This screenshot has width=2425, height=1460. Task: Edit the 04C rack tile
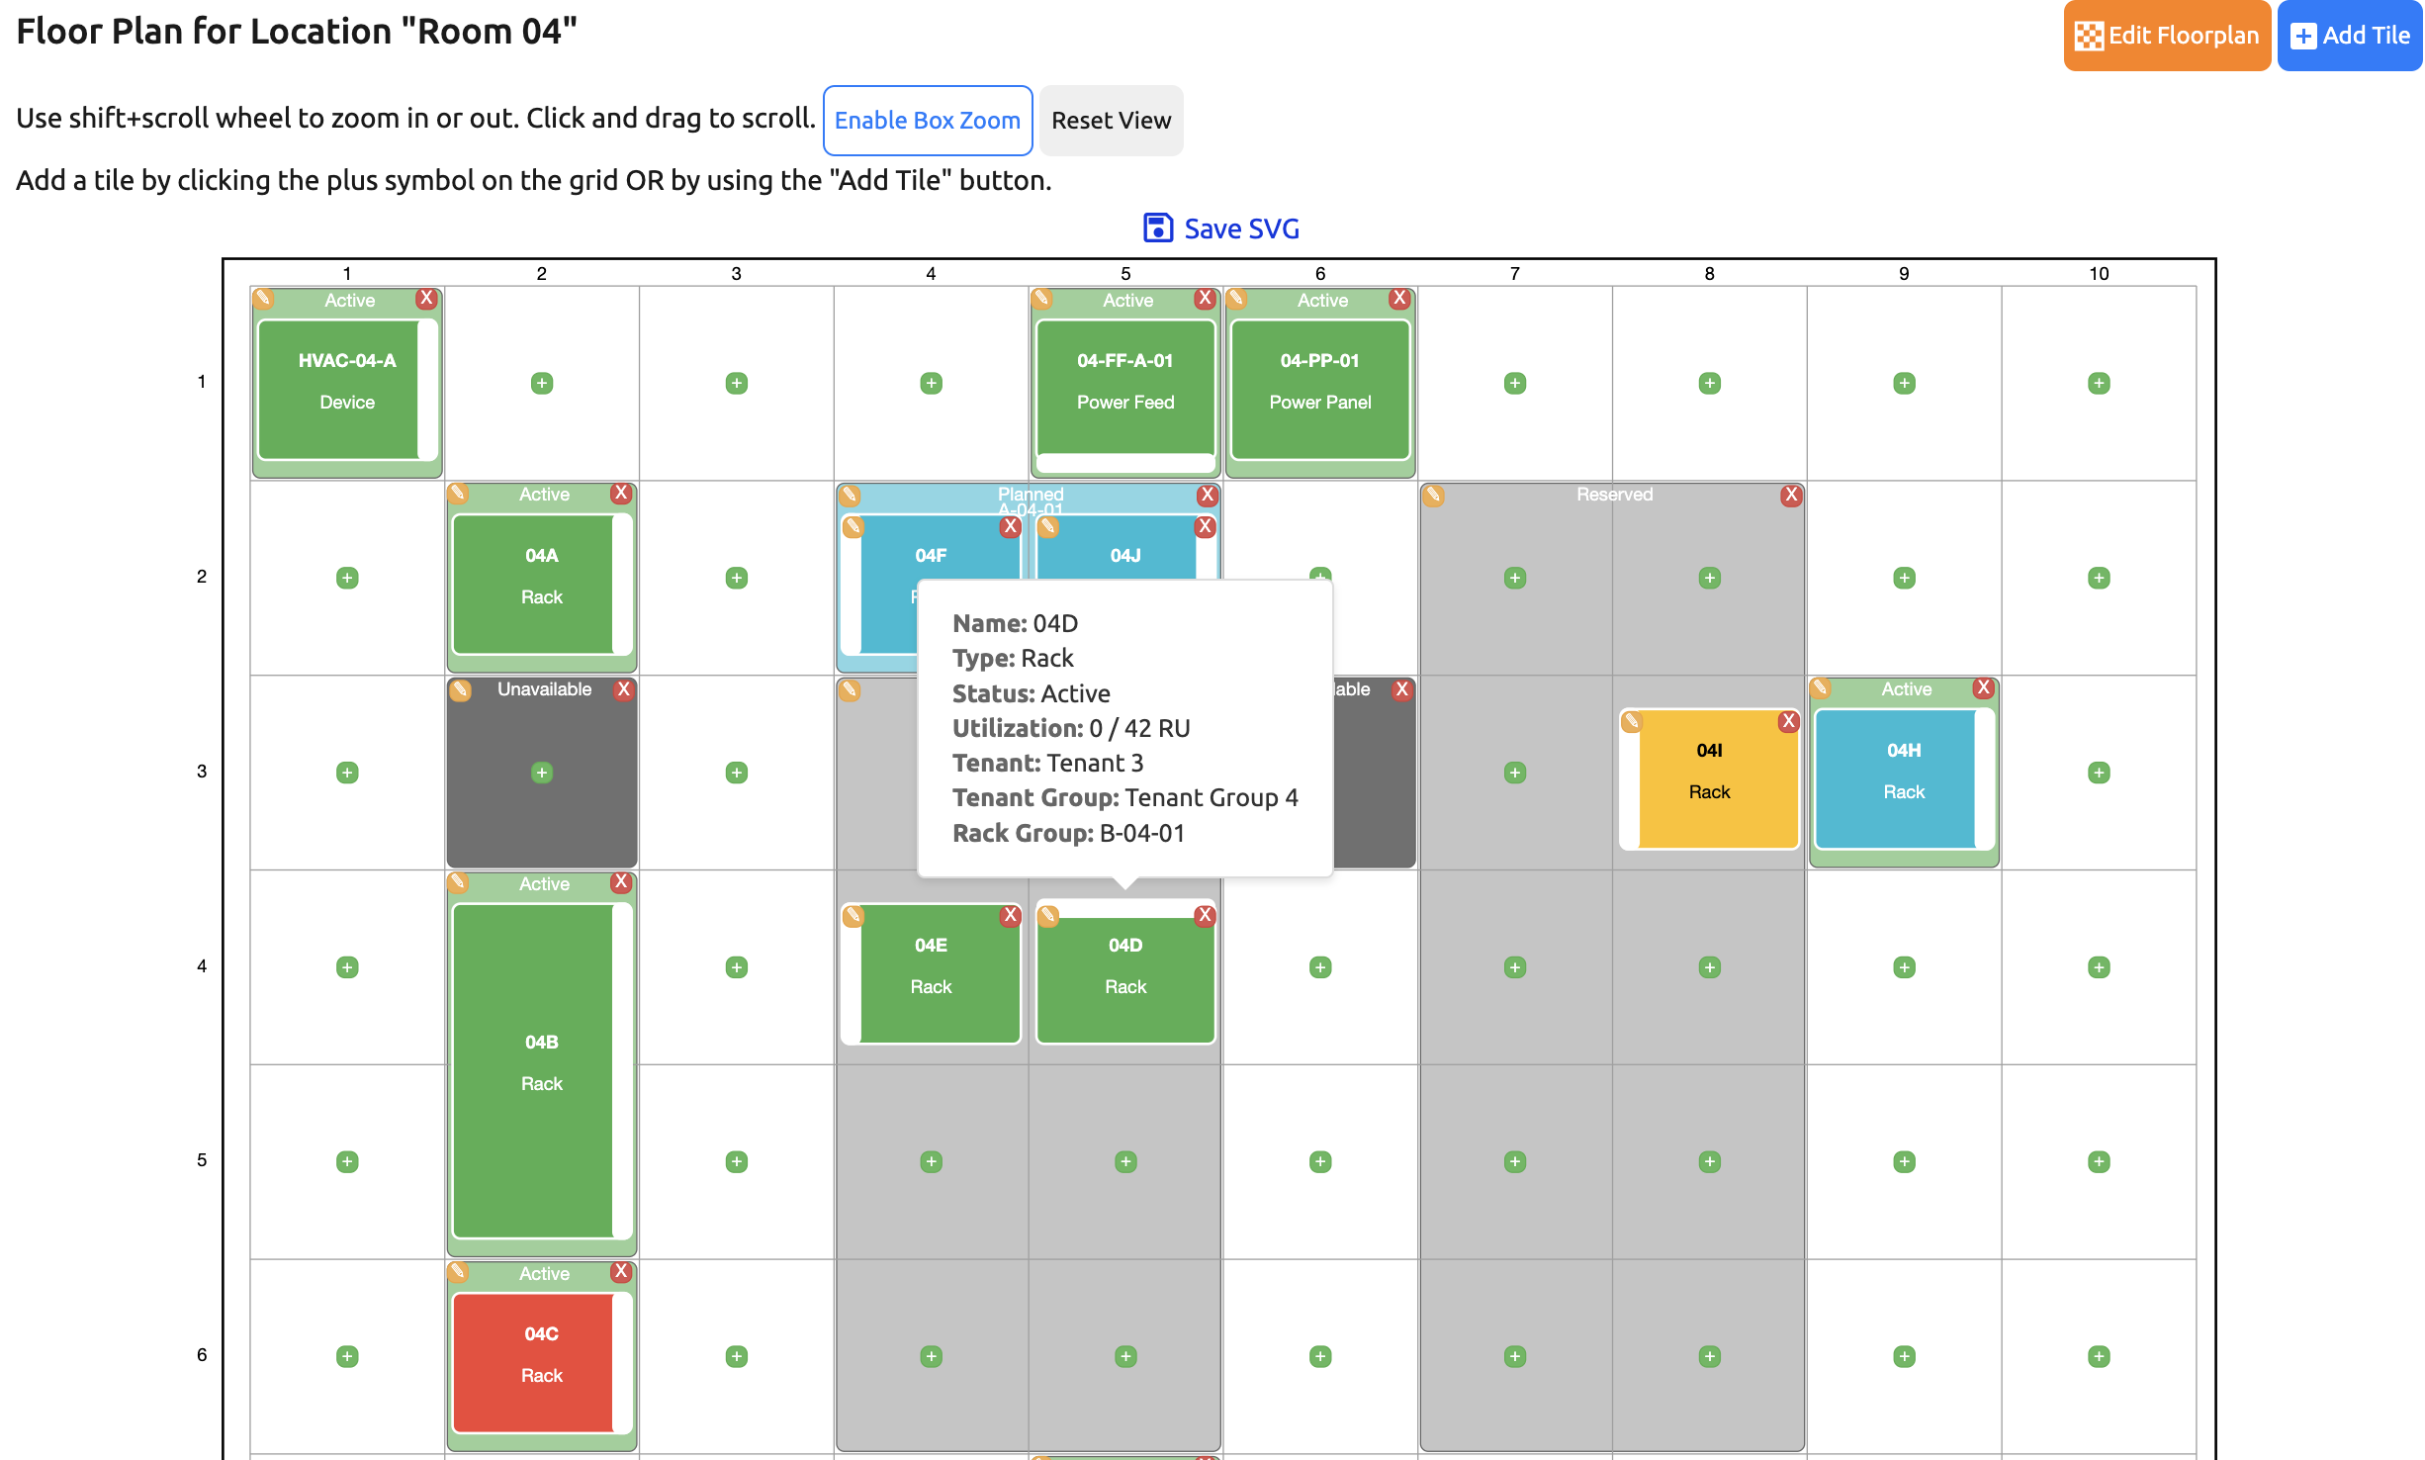[x=460, y=1274]
